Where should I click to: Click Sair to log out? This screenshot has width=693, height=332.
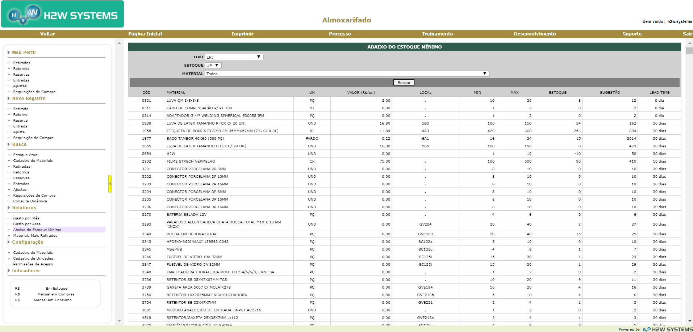(x=687, y=34)
